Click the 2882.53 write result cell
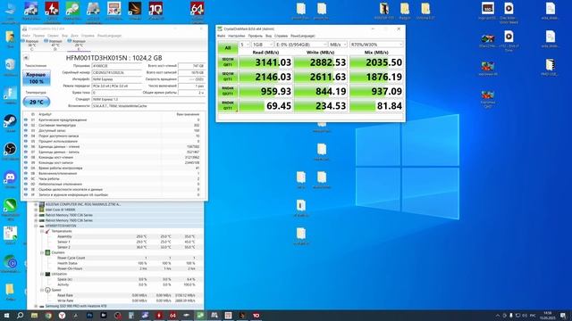 tap(321, 62)
